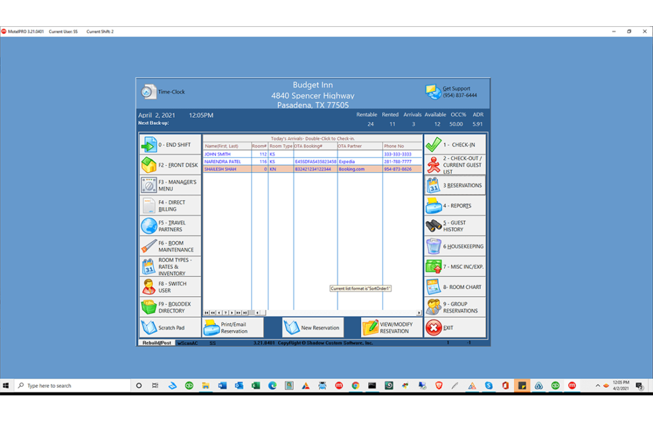Click the End Shift green arrow icon

pyautogui.click(x=149, y=145)
